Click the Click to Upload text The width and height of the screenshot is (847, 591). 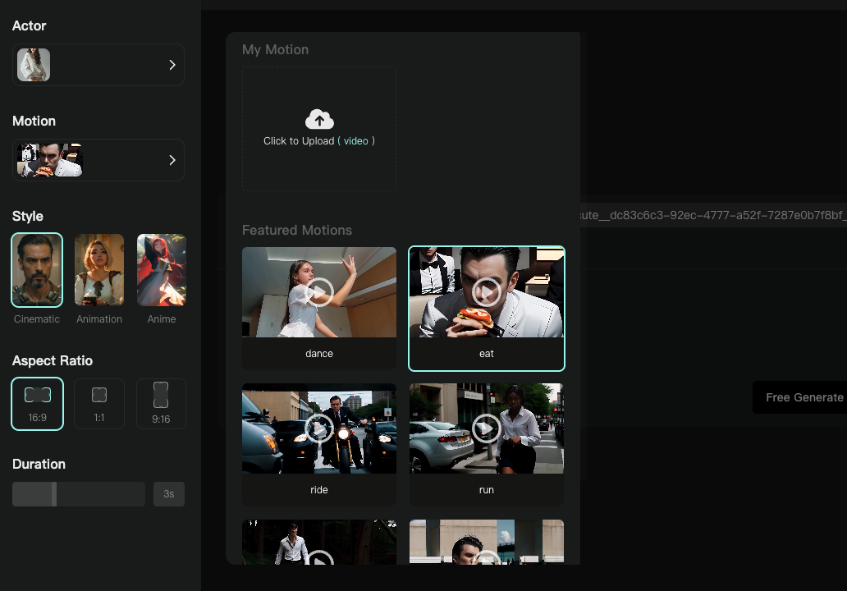pos(299,141)
